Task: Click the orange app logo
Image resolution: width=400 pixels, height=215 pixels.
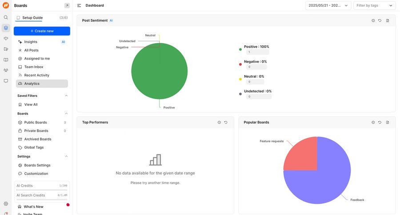Action: 6,5
